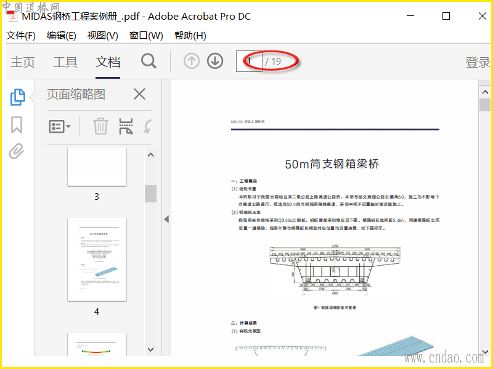Viewport: 493px width, 369px height.
Task: Switch to the 主页 tab
Action: pos(23,62)
